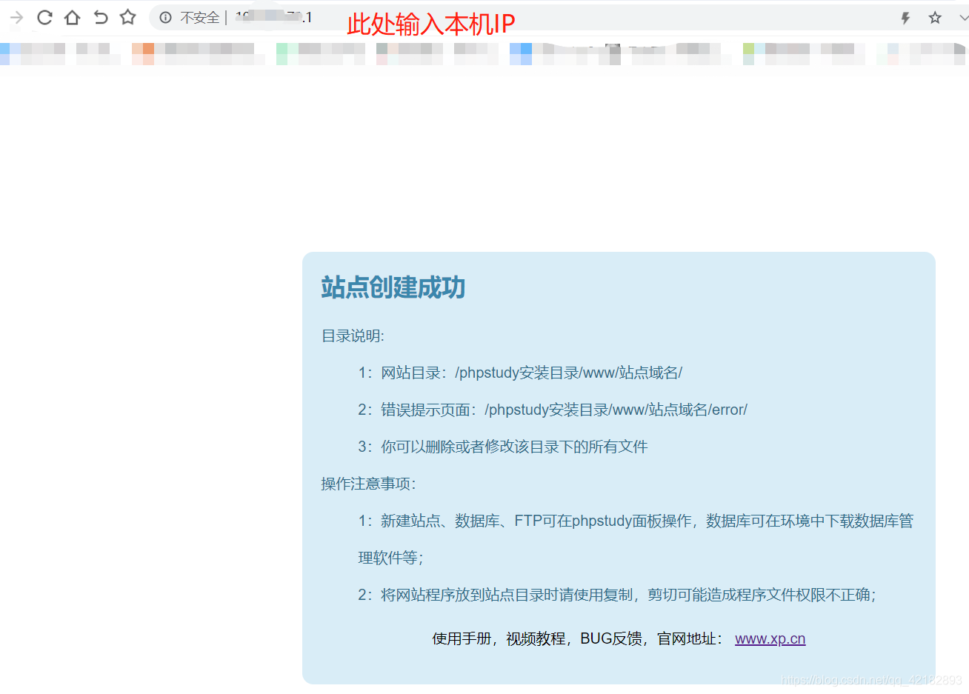Click the line 你可以删除或者修改该目录下的所有文件

(x=503, y=447)
